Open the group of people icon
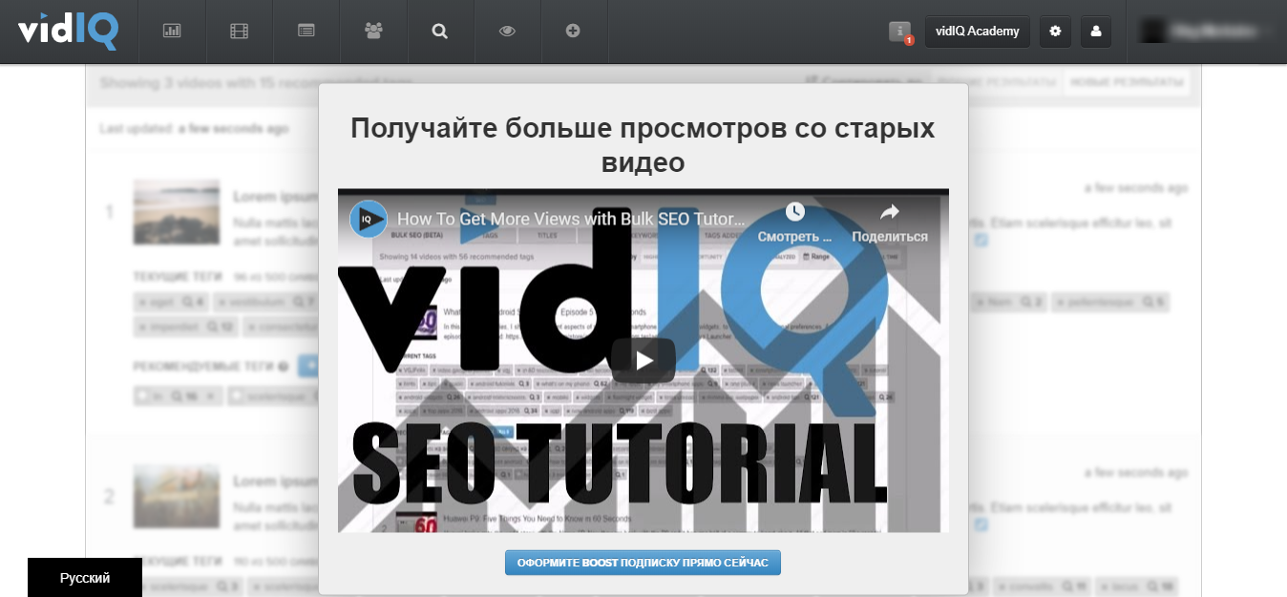This screenshot has height=597, width=1287. (373, 31)
